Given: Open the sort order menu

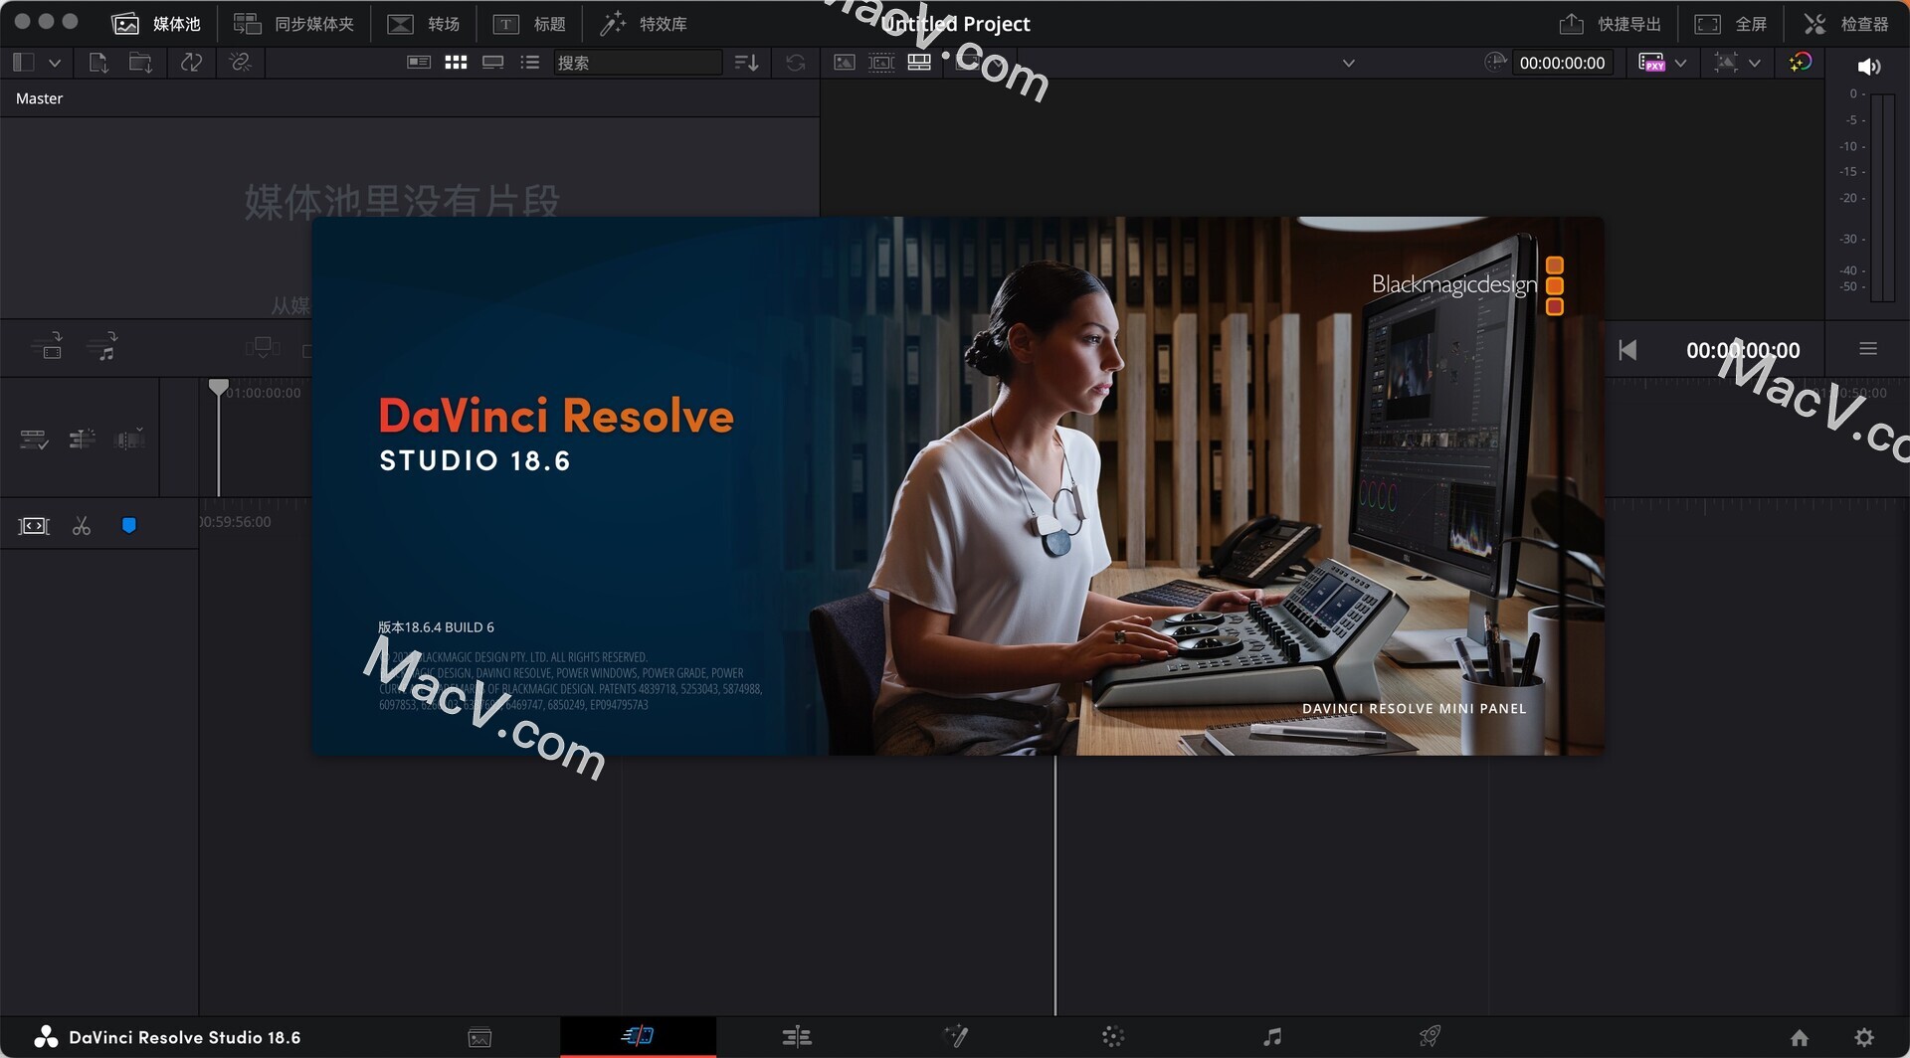Looking at the screenshot, I should pos(746,63).
